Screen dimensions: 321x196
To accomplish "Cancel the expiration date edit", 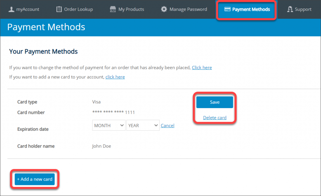I will pyautogui.click(x=167, y=126).
